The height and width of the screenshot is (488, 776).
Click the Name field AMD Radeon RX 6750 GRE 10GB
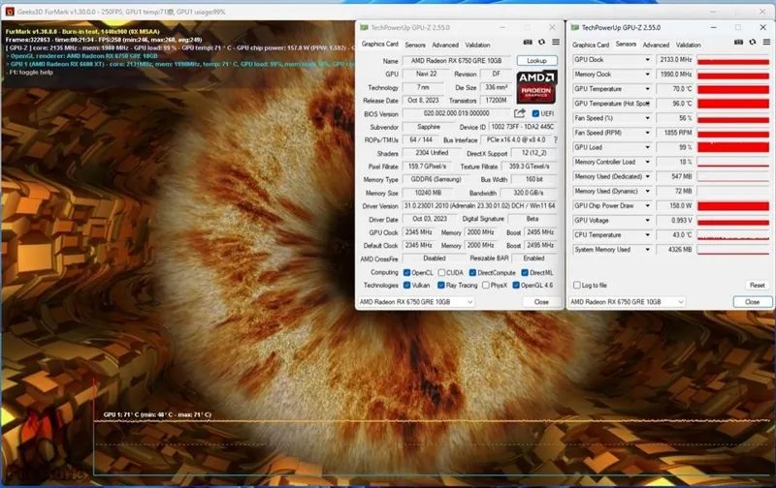click(x=457, y=60)
